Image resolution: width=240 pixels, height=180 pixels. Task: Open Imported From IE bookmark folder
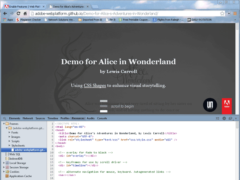(90, 20)
